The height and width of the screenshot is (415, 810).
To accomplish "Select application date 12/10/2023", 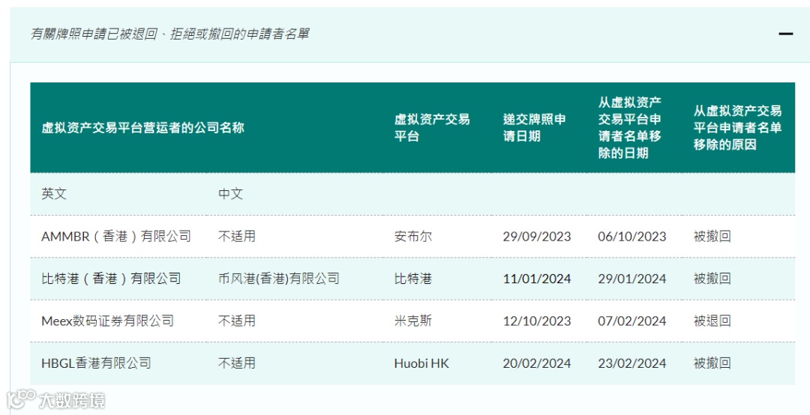I will pos(537,321).
